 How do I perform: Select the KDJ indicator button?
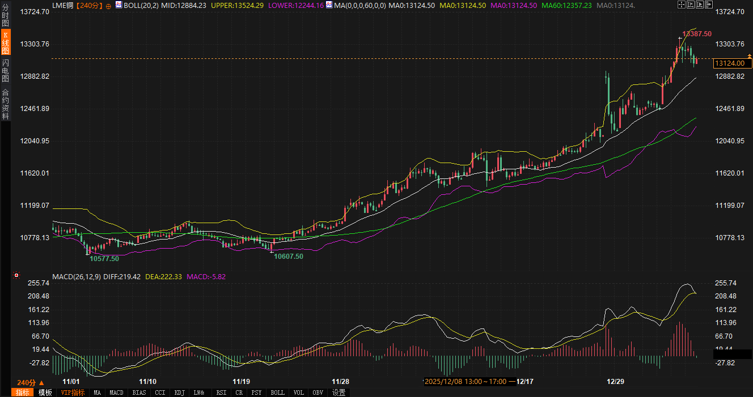(x=179, y=392)
